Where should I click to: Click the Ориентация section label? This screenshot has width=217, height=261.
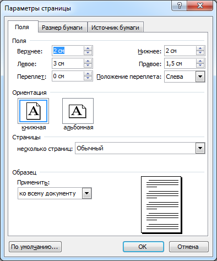pyautogui.click(x=29, y=93)
